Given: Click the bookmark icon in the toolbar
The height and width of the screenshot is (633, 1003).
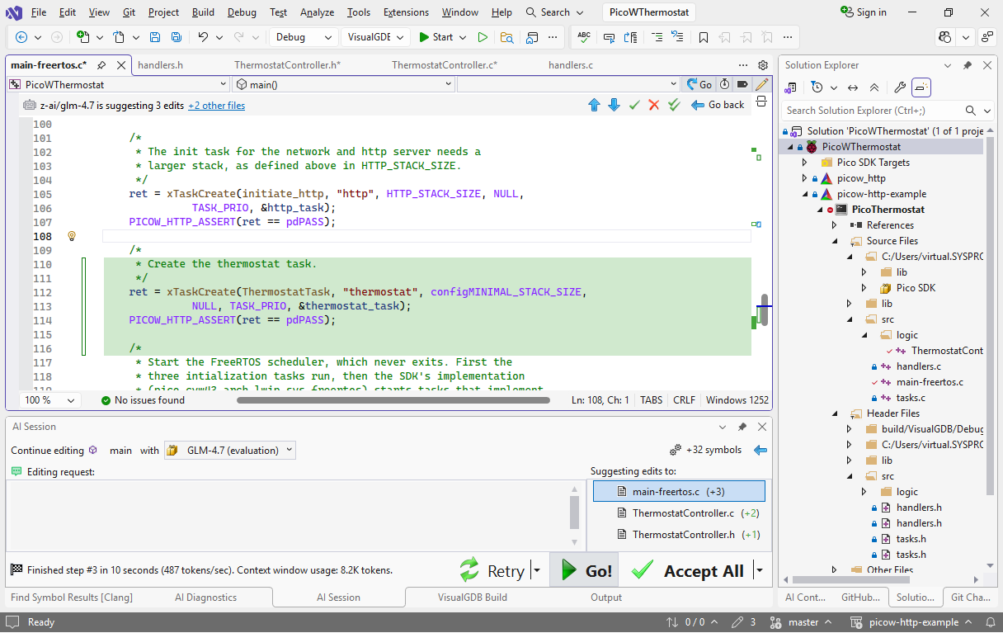Looking at the screenshot, I should tap(703, 37).
